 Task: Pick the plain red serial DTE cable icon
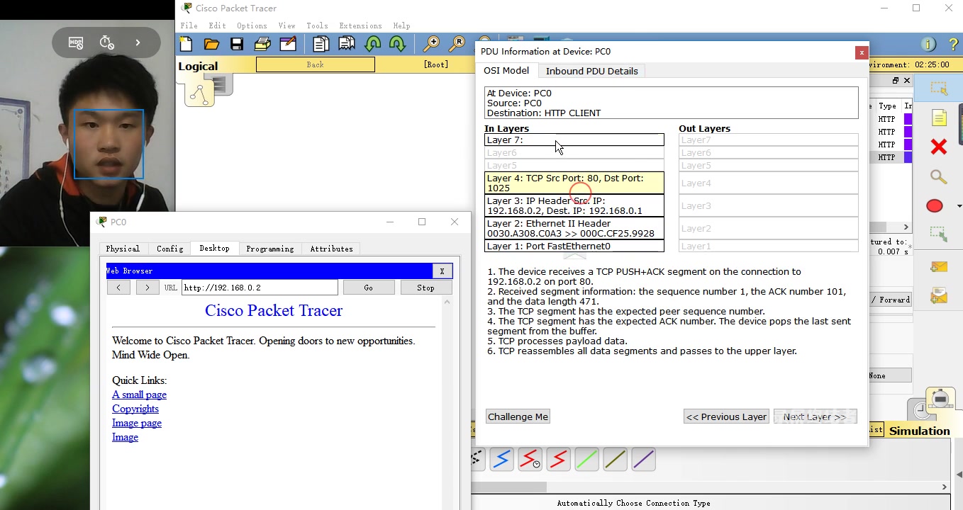[x=558, y=460]
